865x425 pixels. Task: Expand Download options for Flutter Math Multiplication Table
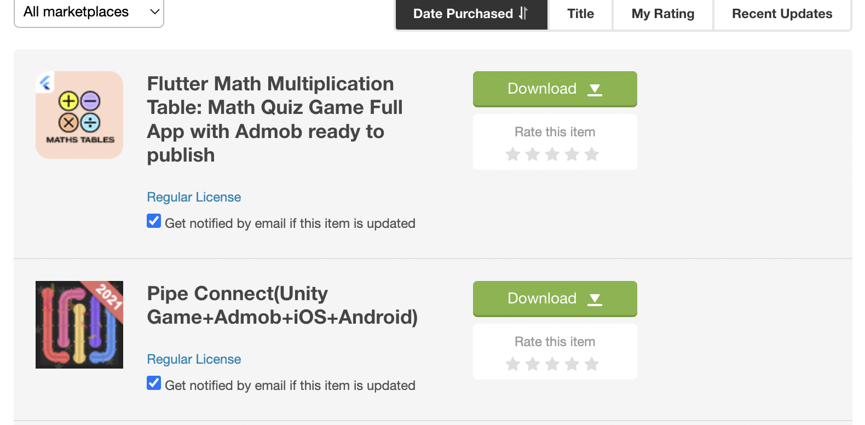[x=555, y=89]
